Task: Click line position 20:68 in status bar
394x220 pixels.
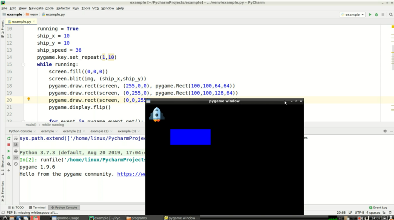Action: (x=341, y=213)
